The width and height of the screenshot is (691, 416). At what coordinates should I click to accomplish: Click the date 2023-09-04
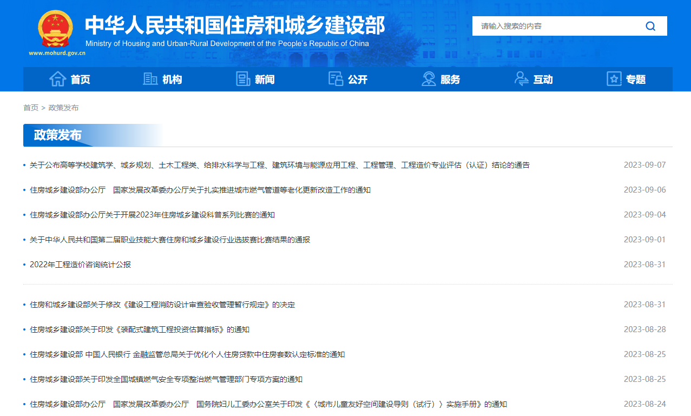[x=644, y=215]
